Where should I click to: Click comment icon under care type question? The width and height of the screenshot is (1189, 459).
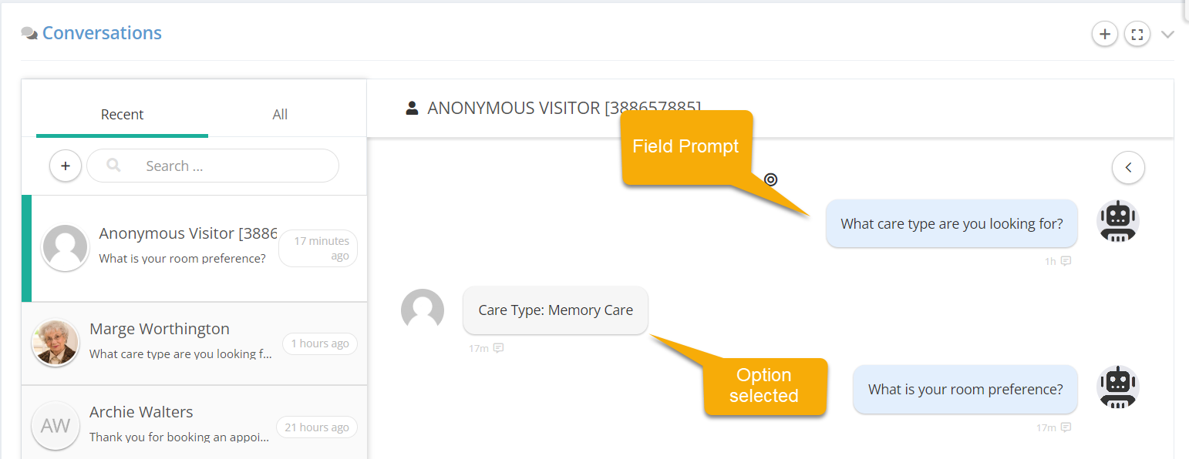point(1066,261)
